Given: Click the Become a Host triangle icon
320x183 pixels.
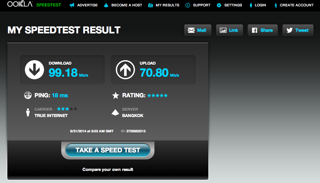Looking at the screenshot, I should click(106, 5).
